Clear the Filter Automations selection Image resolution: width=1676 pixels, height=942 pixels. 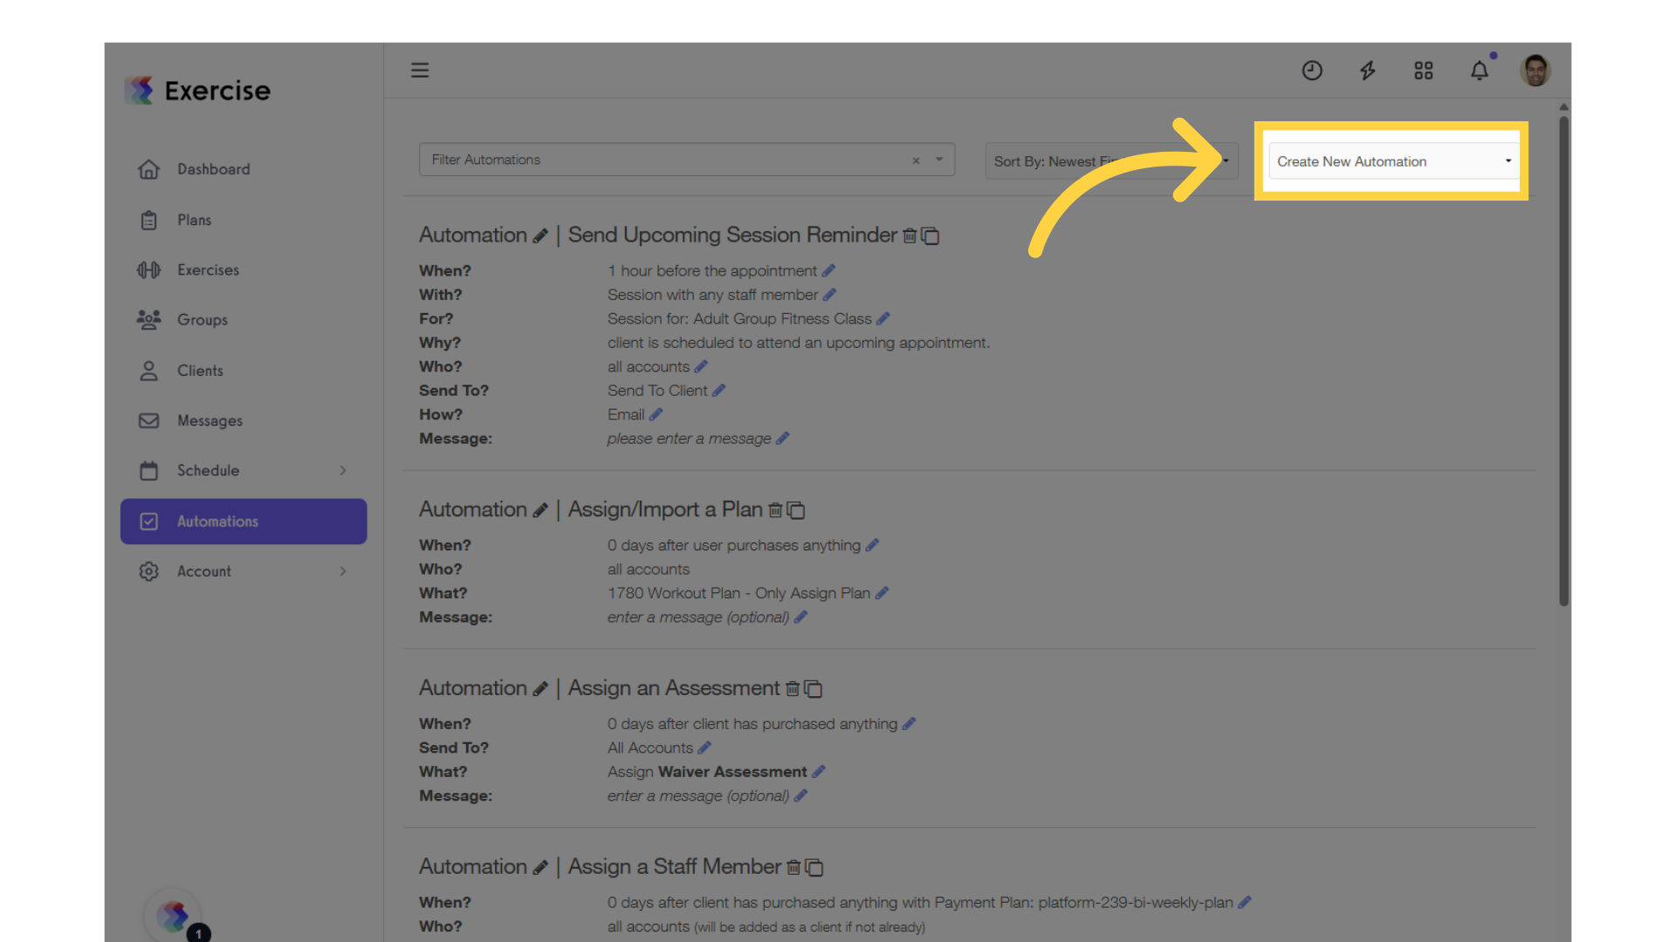916,160
